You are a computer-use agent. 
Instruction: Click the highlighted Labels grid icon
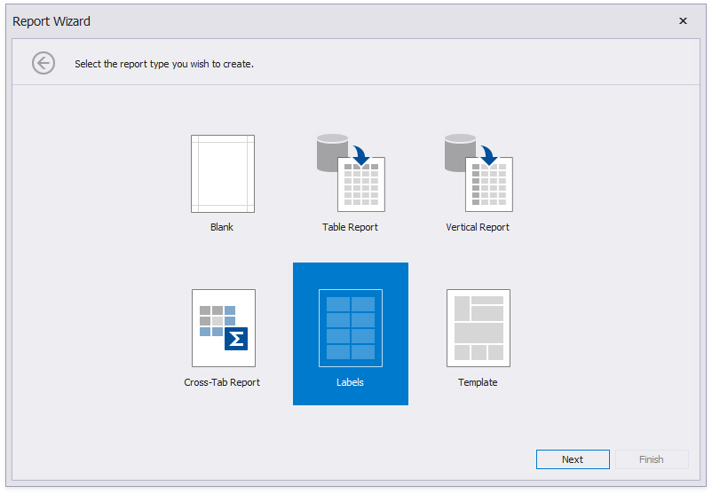[351, 328]
